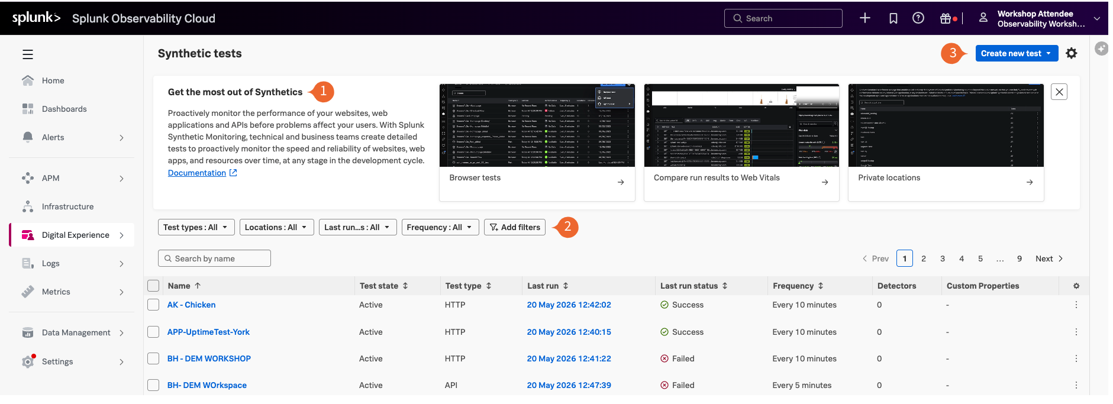
Task: Check the AK - Chicken row checkbox
Action: pos(153,305)
